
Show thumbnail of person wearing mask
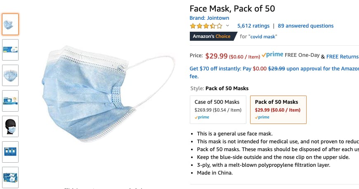point(10,126)
